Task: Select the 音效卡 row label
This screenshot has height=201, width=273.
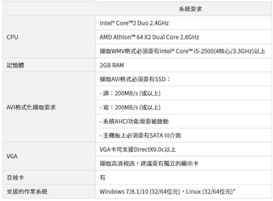Action: [x=15, y=178]
